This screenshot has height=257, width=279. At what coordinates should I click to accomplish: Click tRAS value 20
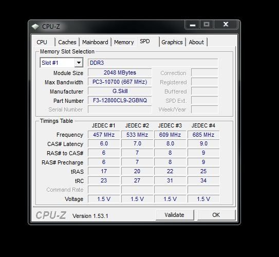coord(137,171)
